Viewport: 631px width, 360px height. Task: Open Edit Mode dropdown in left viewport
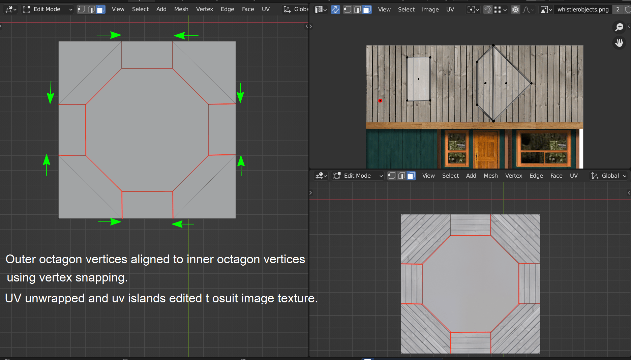pos(48,9)
